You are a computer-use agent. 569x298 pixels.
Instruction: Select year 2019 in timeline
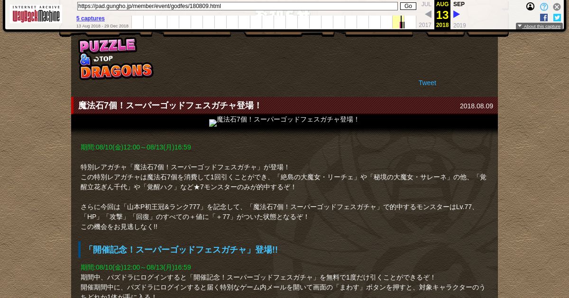(x=459, y=26)
